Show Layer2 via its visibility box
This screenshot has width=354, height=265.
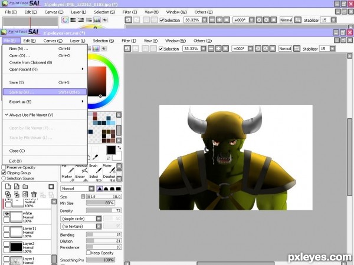(x=6, y=244)
